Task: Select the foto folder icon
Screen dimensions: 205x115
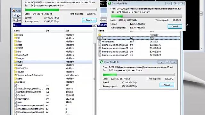Action: click(15, 52)
